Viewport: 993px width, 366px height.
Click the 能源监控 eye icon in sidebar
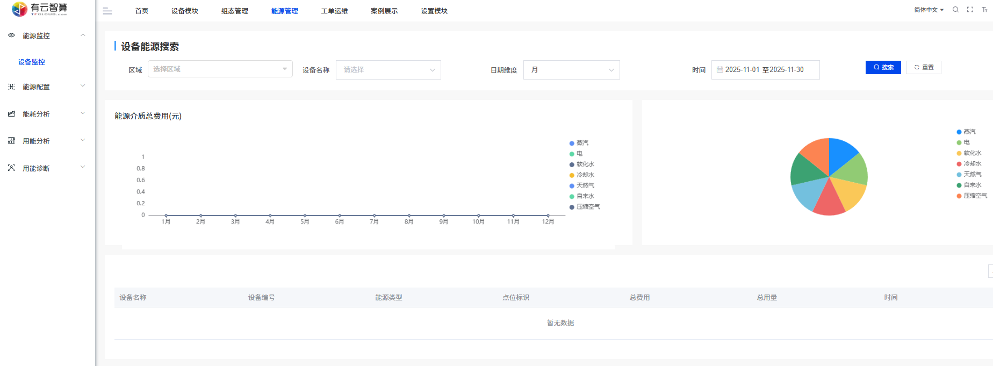[11, 35]
